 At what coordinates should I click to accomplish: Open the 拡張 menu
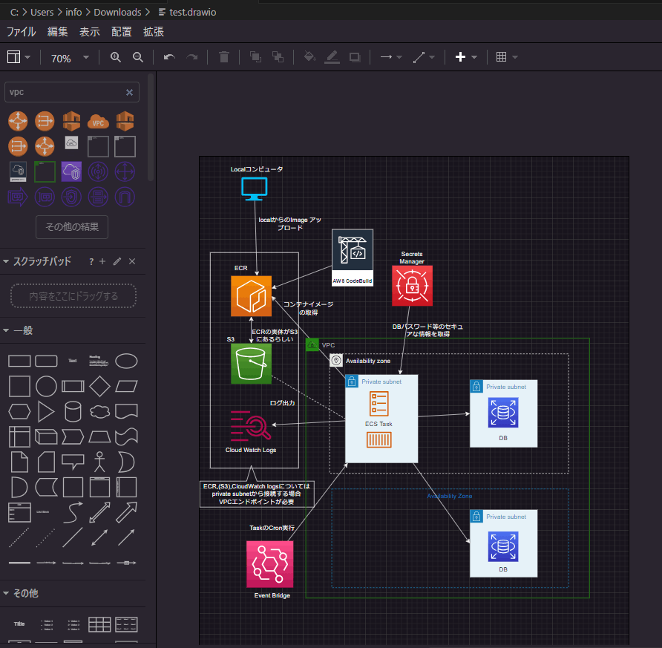pyautogui.click(x=154, y=32)
